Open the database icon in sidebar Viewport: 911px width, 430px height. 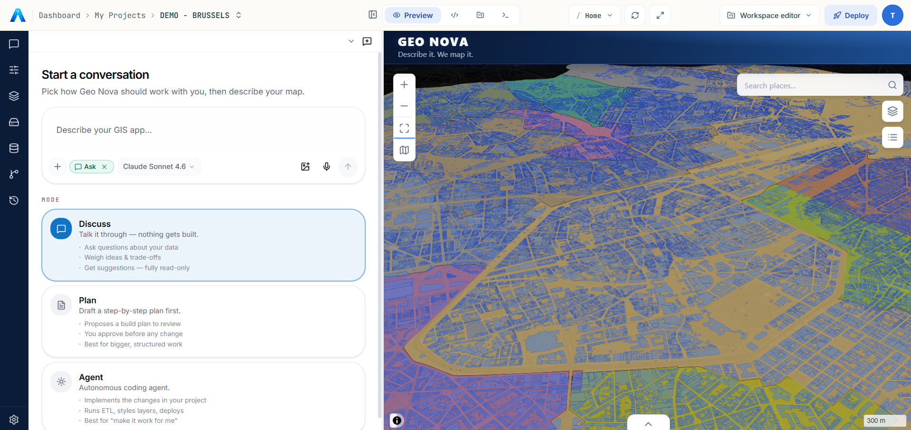pyautogui.click(x=14, y=148)
